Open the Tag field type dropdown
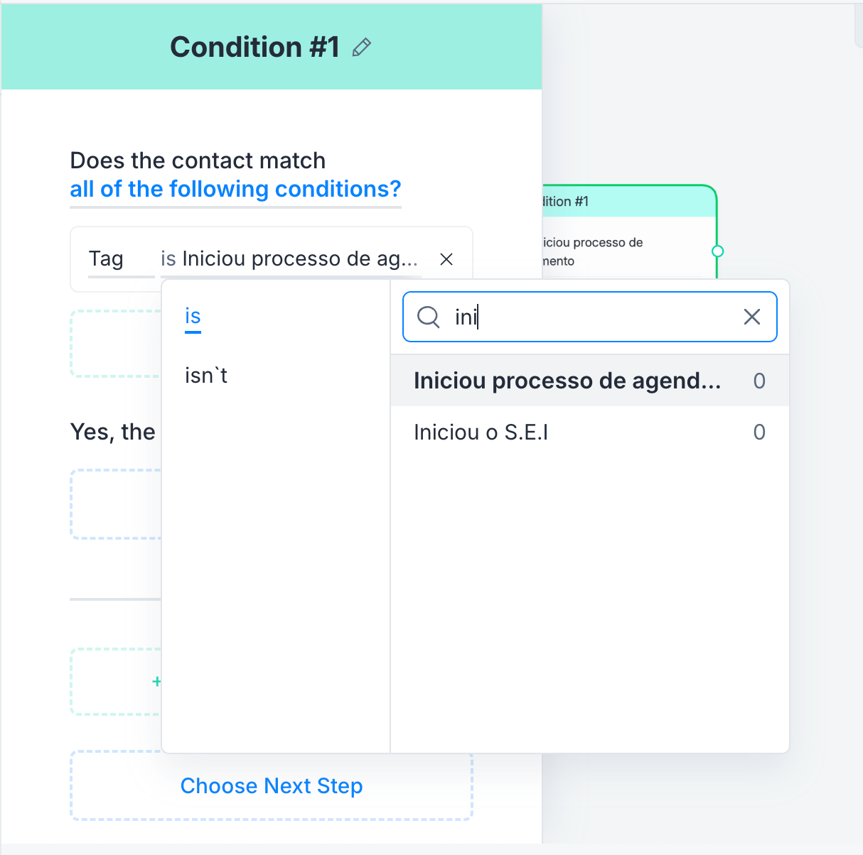Screen dimensions: 863x855 (106, 259)
